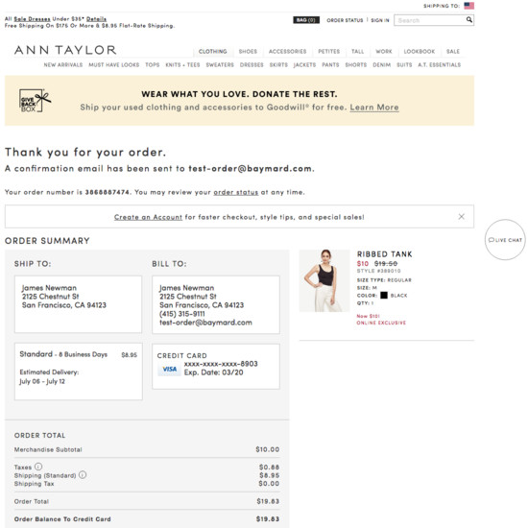Focus the Search input field
This screenshot has width=528, height=528.
tap(430, 20)
